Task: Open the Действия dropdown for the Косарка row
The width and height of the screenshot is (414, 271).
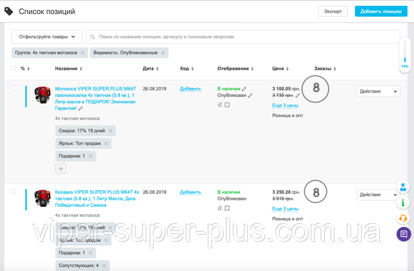Action: click(x=378, y=195)
